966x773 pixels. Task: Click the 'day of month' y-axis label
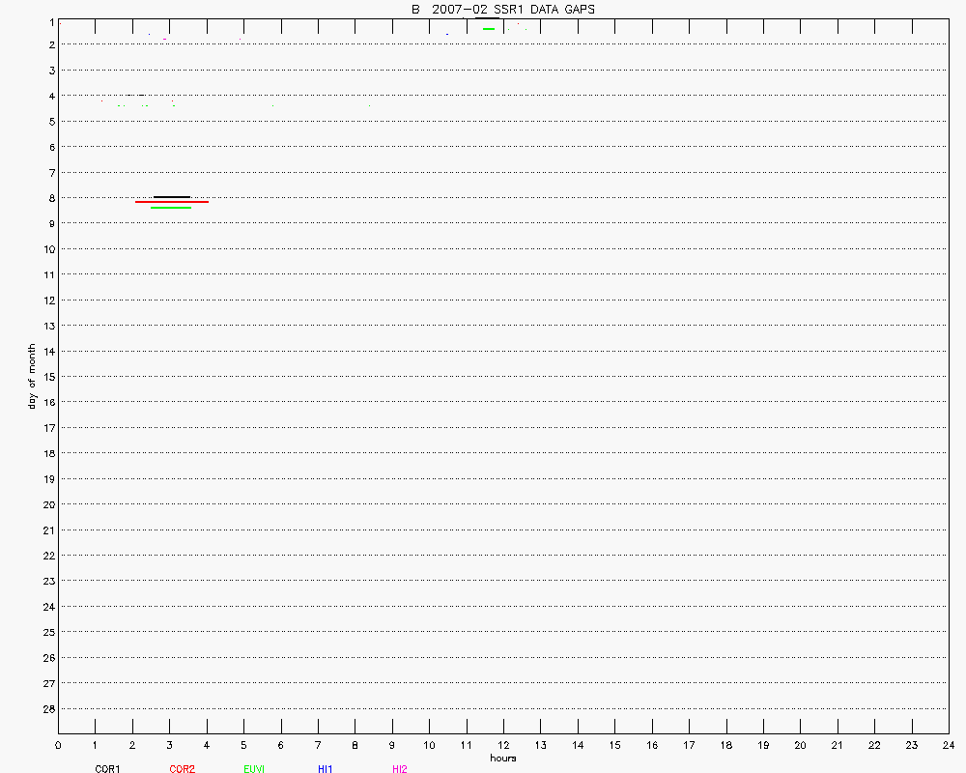[x=32, y=376]
